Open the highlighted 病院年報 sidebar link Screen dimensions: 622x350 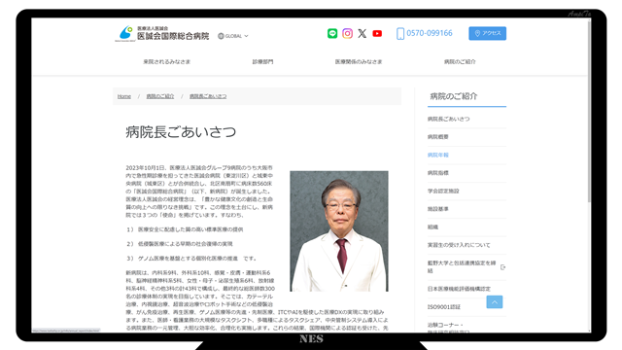pos(438,156)
